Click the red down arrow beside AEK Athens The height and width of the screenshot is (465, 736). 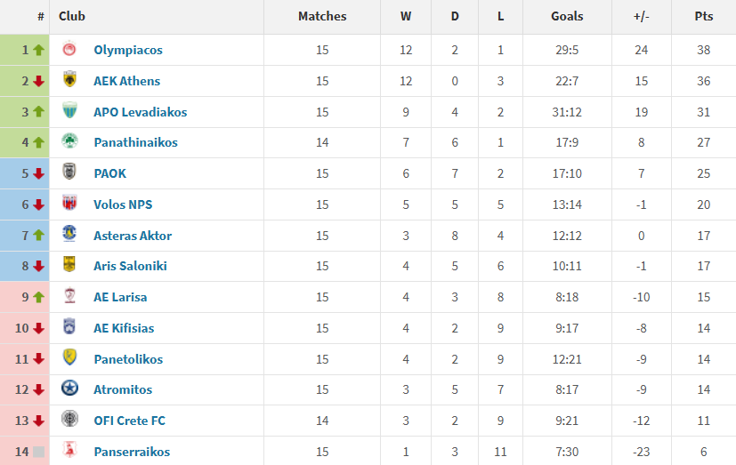tap(38, 81)
